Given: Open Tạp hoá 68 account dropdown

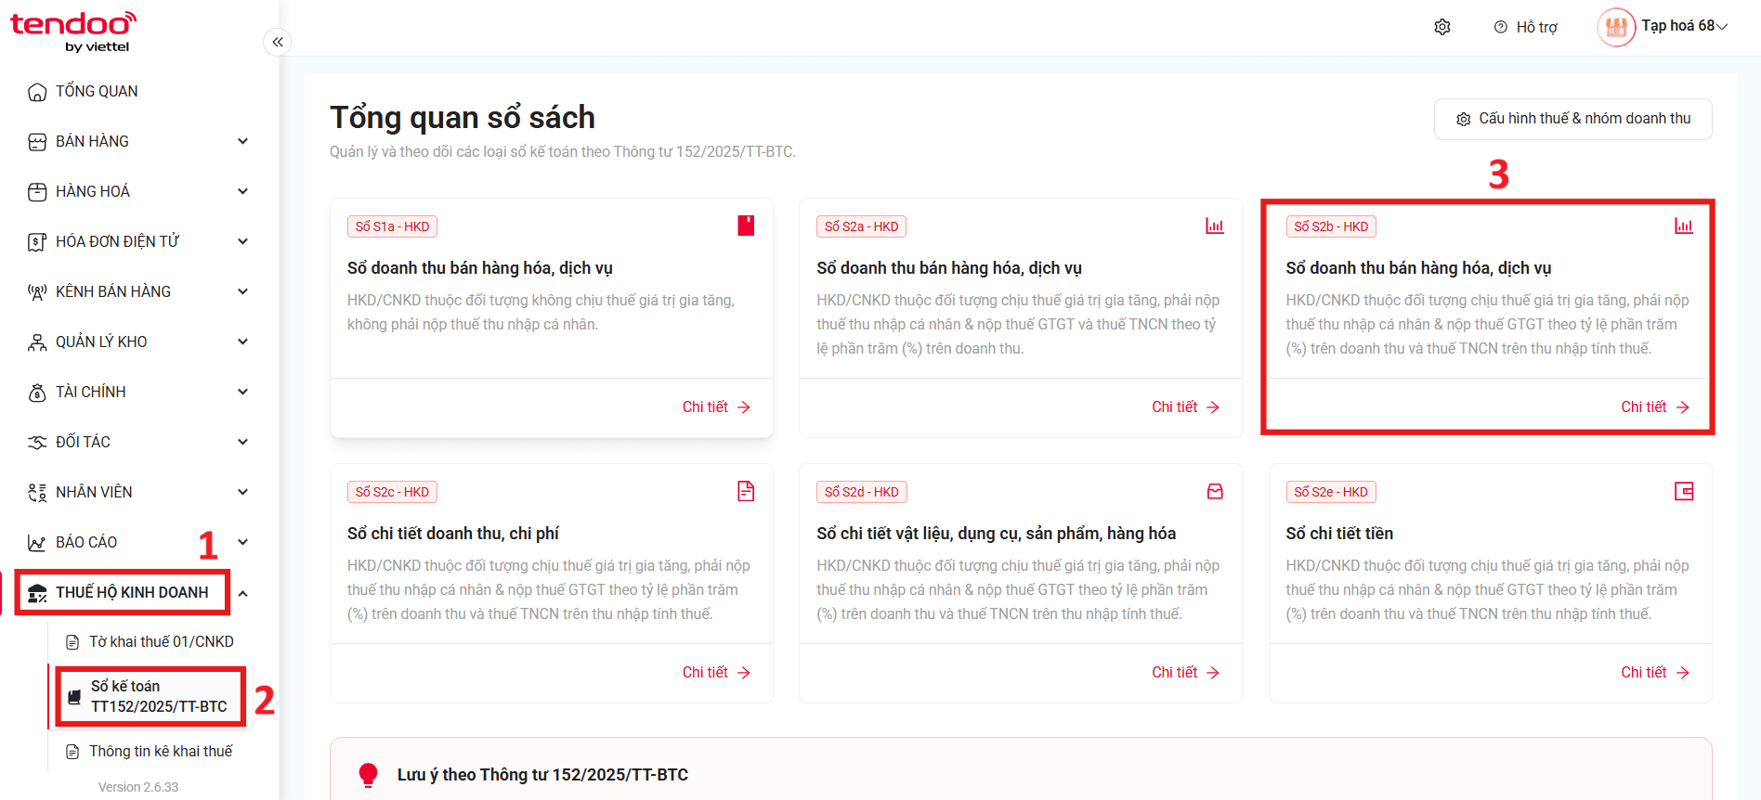Looking at the screenshot, I should pyautogui.click(x=1684, y=26).
